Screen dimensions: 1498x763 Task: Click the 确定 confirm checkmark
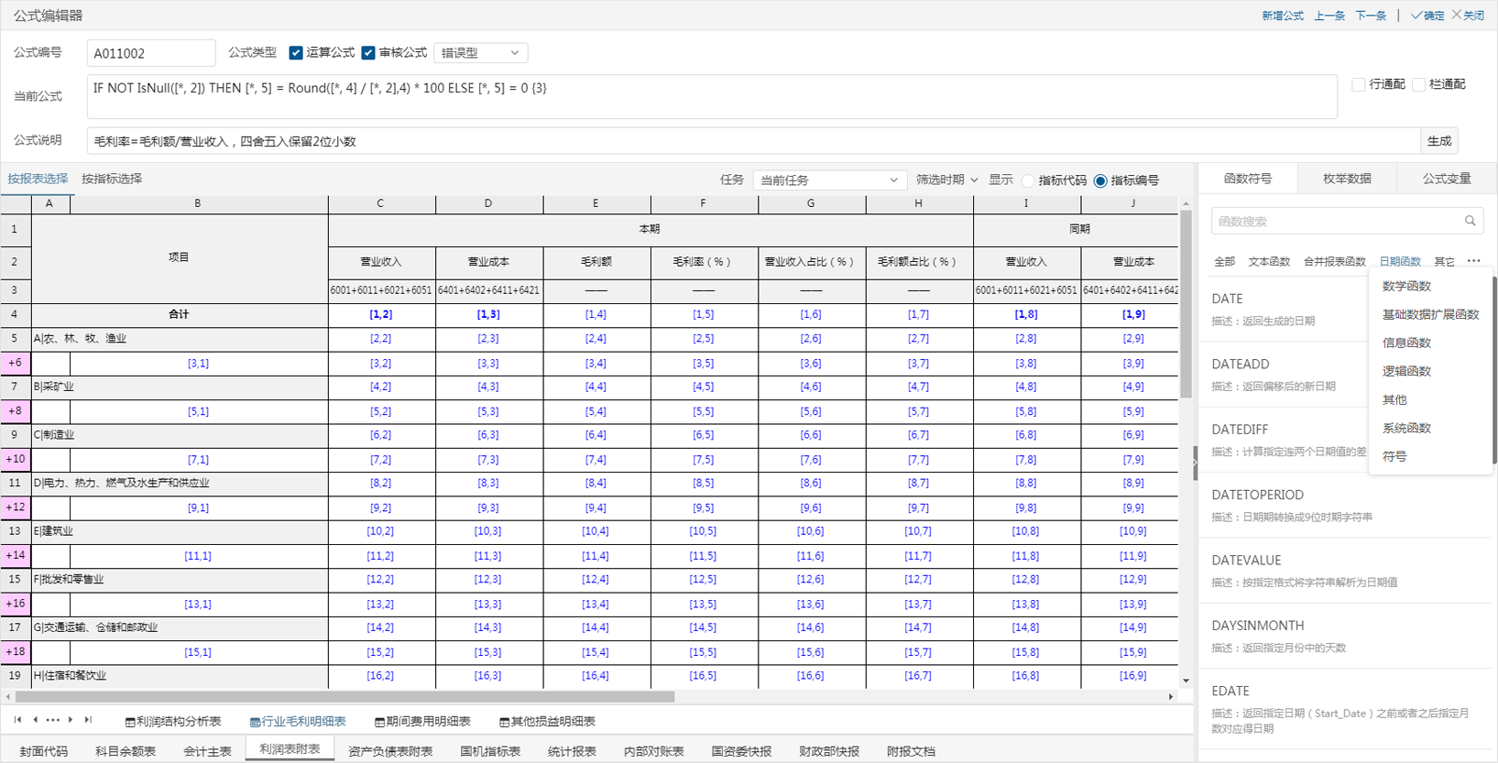click(x=1427, y=16)
